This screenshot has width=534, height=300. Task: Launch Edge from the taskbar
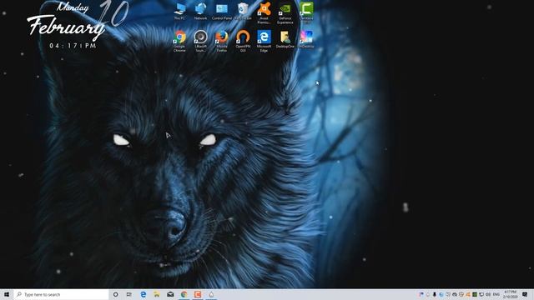click(x=143, y=294)
